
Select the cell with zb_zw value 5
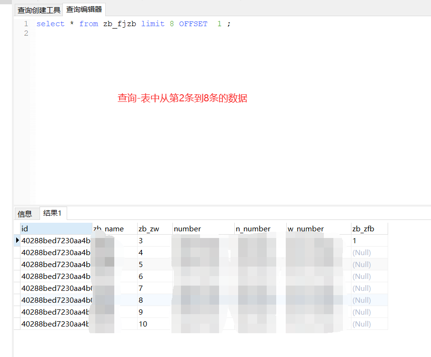coord(155,264)
